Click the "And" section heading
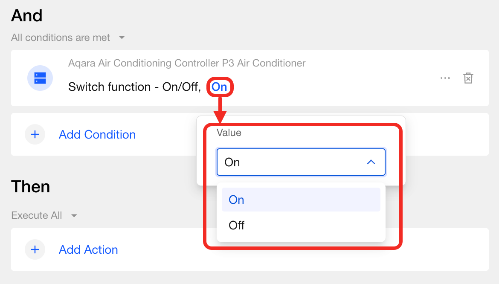 click(x=27, y=16)
